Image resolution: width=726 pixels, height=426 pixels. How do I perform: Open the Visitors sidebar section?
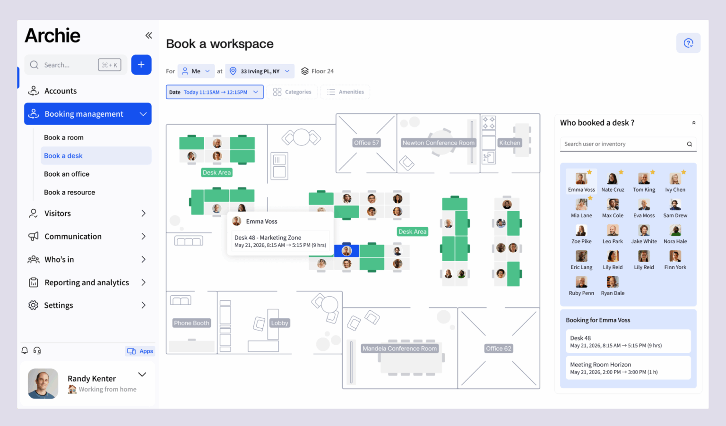57,213
